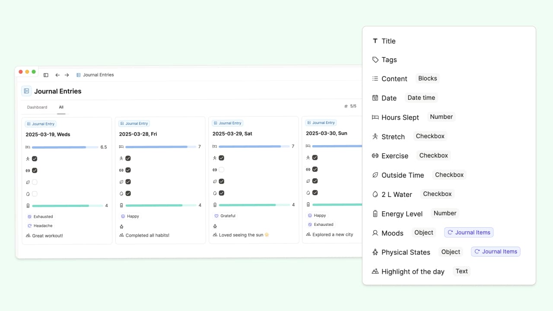The image size is (553, 311).
Task: Click the 2 L Water droplet icon
Action: pyautogui.click(x=375, y=194)
